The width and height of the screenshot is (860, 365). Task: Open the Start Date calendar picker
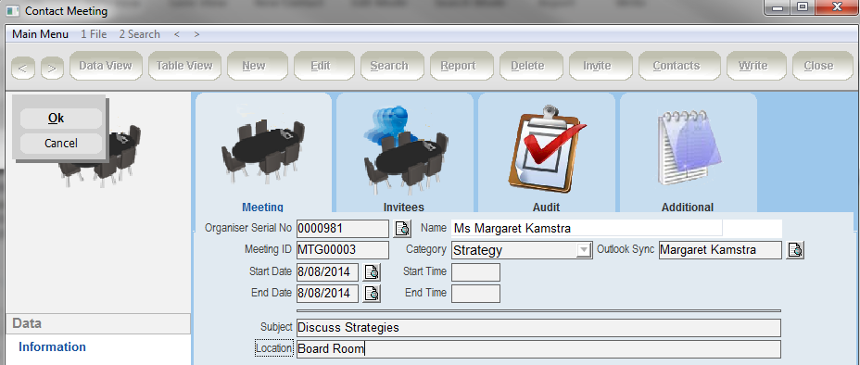372,271
